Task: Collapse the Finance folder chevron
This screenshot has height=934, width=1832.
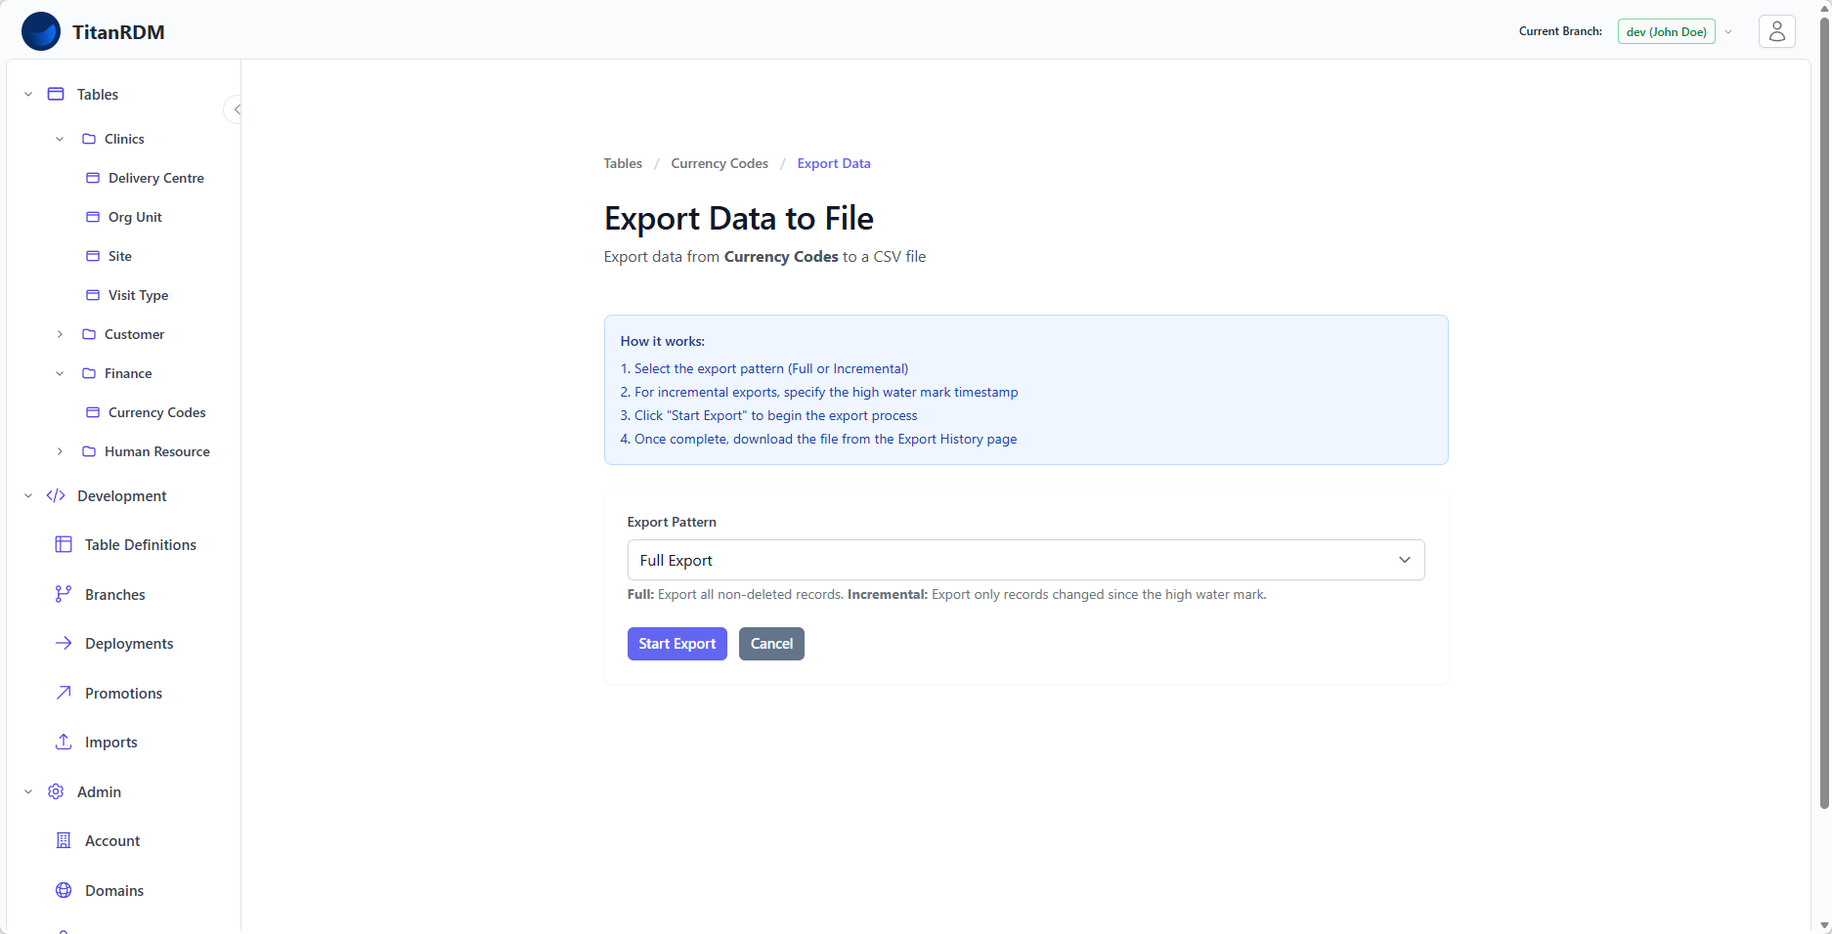Action: [60, 373]
